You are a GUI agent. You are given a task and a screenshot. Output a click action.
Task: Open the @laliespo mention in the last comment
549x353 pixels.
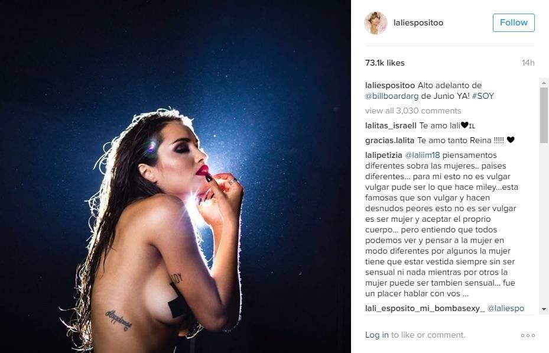pyautogui.click(x=506, y=309)
